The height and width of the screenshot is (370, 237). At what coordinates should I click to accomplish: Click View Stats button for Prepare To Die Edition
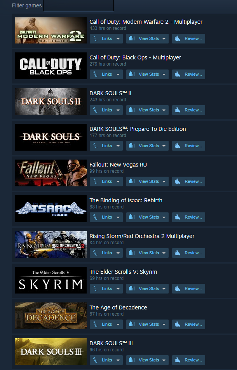pyautogui.click(x=147, y=146)
